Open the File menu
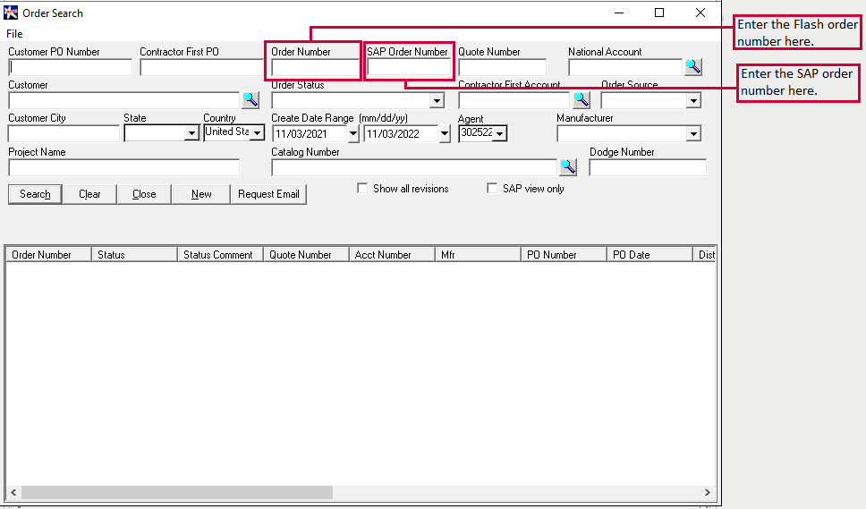The height and width of the screenshot is (509, 866). (14, 34)
